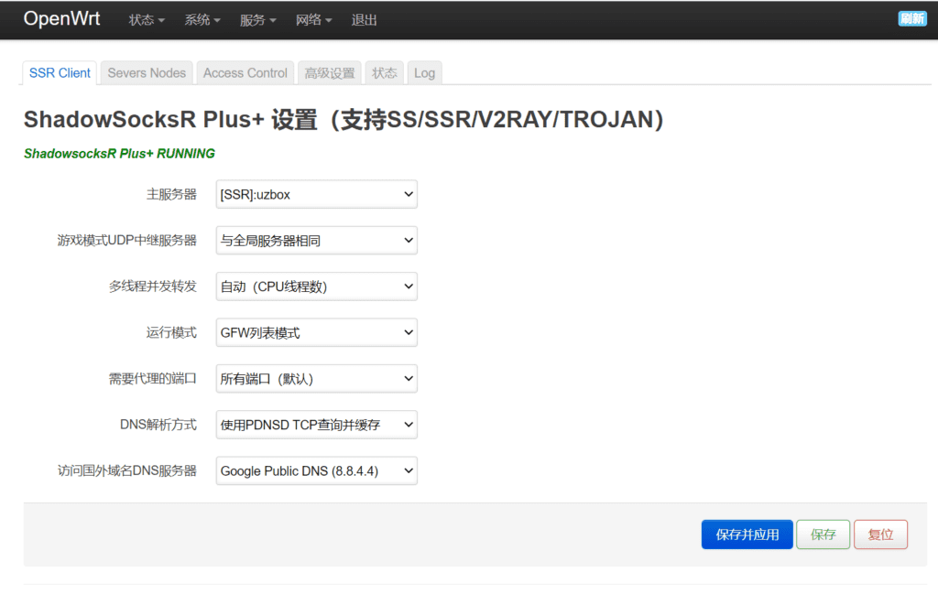Click the 刷新 button in the top bar
The height and width of the screenshot is (594, 938).
click(x=912, y=17)
